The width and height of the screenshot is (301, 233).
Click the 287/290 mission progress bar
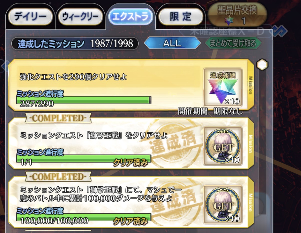pyautogui.click(x=84, y=100)
